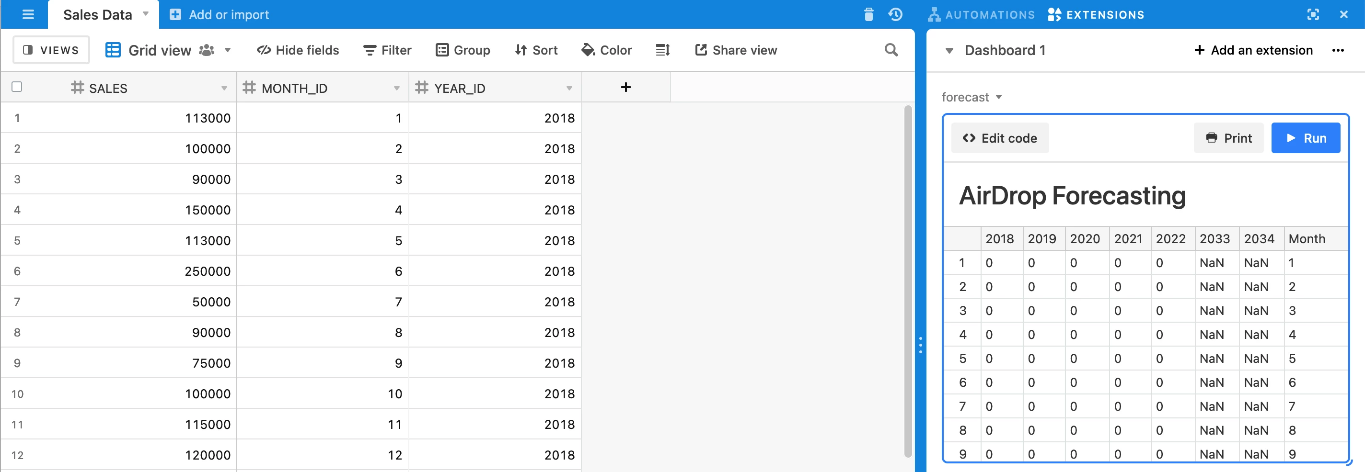This screenshot has height=472, width=1365.
Task: Select the Sales Data table tab
Action: click(x=97, y=15)
